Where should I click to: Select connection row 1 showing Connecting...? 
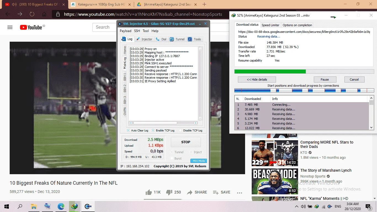302,105
